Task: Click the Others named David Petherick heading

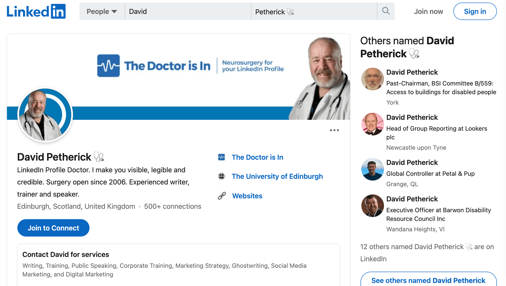Action: (x=407, y=47)
